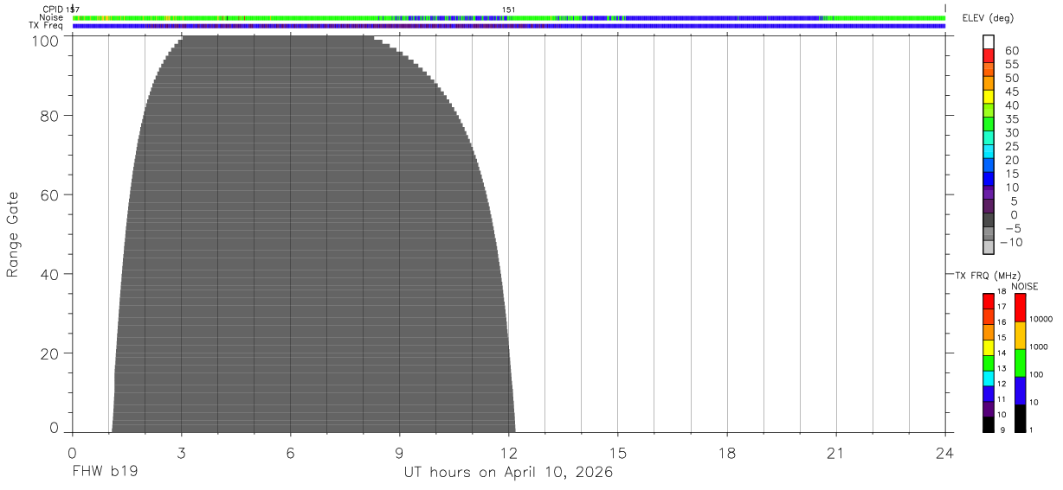Select the 'Noise' row label at top left

click(x=52, y=17)
